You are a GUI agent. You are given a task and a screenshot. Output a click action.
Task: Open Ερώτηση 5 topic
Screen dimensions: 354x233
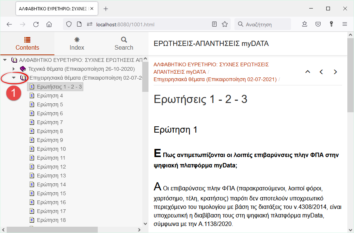pos(50,104)
